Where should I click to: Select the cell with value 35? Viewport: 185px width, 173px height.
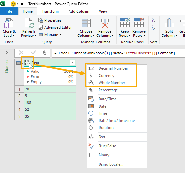point(50,116)
